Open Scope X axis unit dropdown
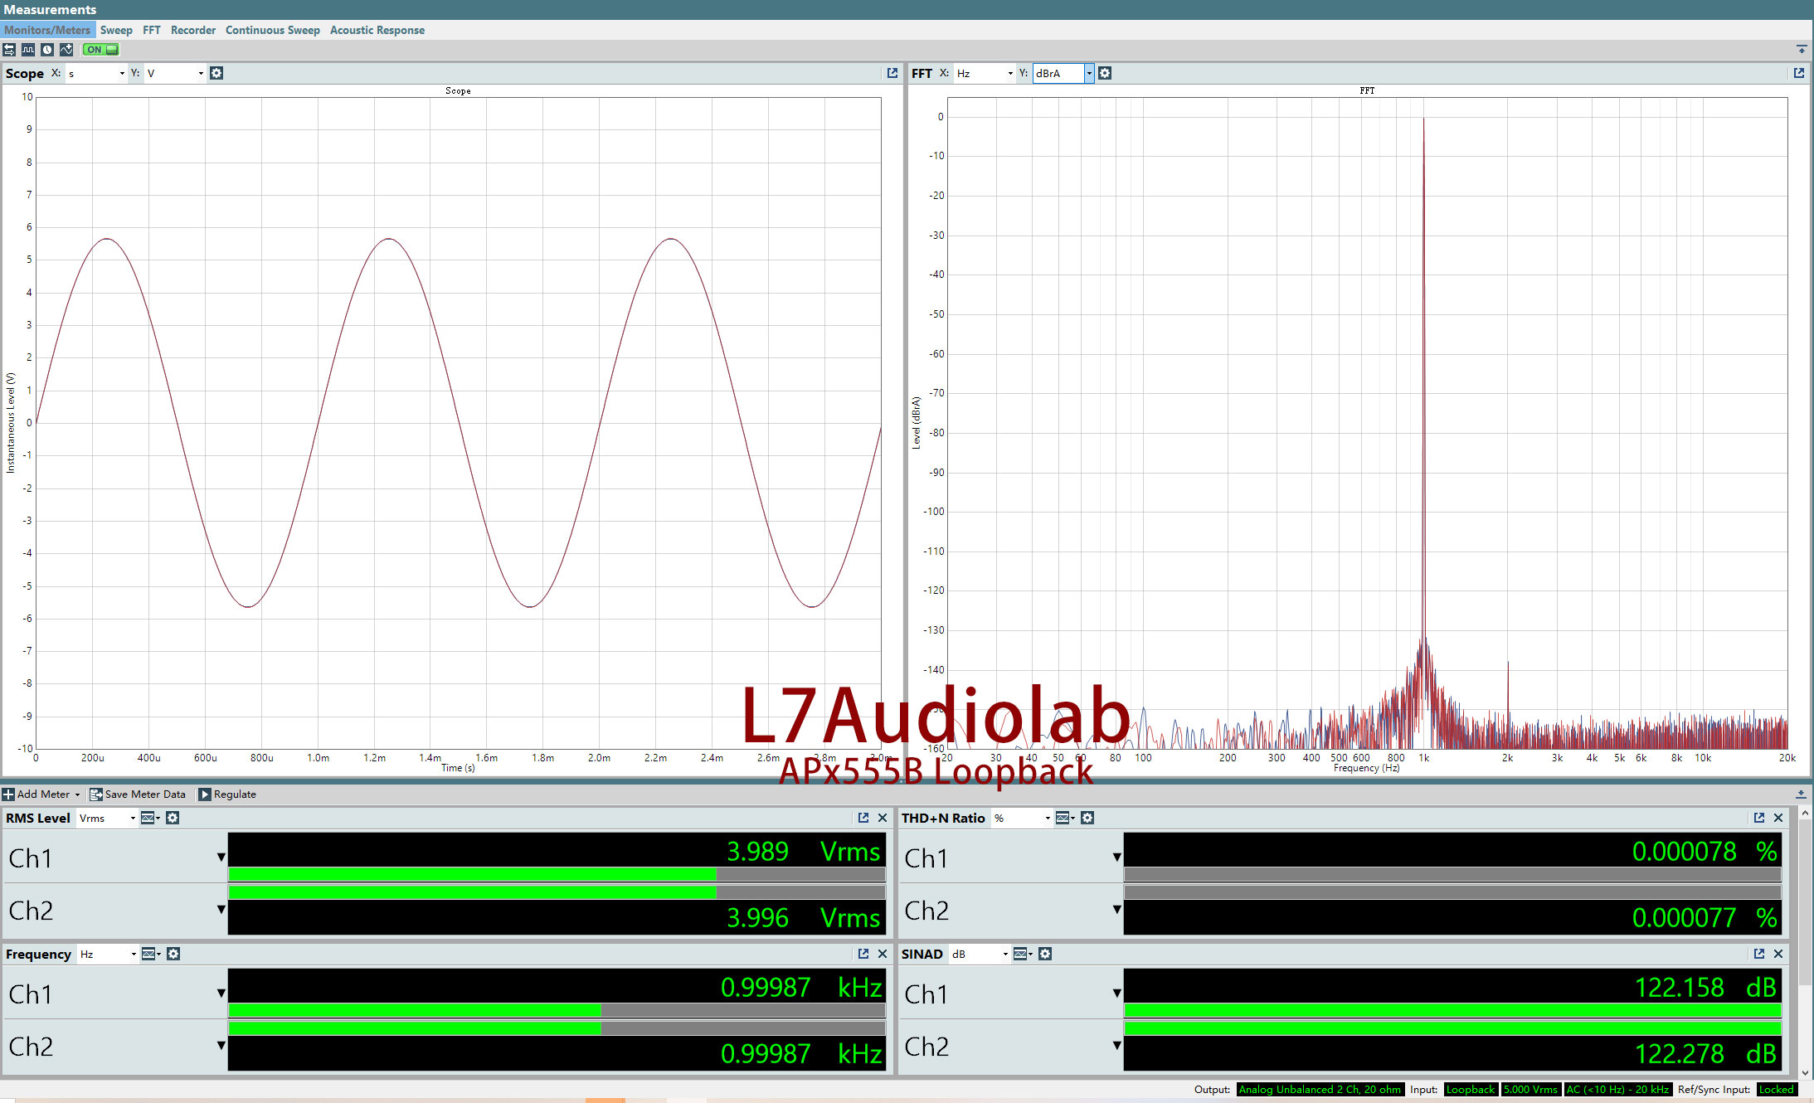 pos(95,73)
